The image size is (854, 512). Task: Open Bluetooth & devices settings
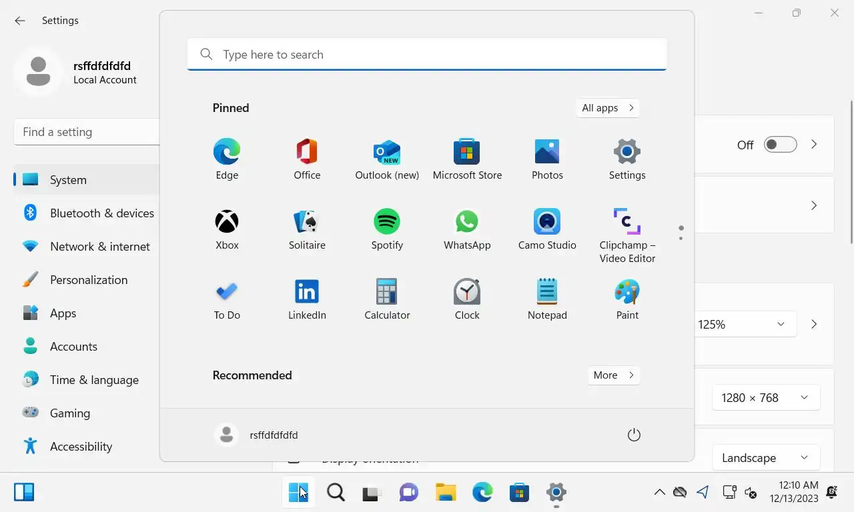click(x=87, y=213)
